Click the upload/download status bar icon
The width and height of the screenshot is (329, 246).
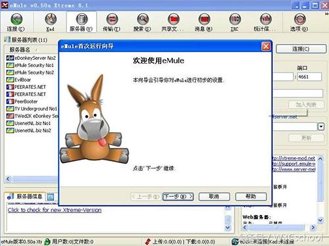point(148,242)
